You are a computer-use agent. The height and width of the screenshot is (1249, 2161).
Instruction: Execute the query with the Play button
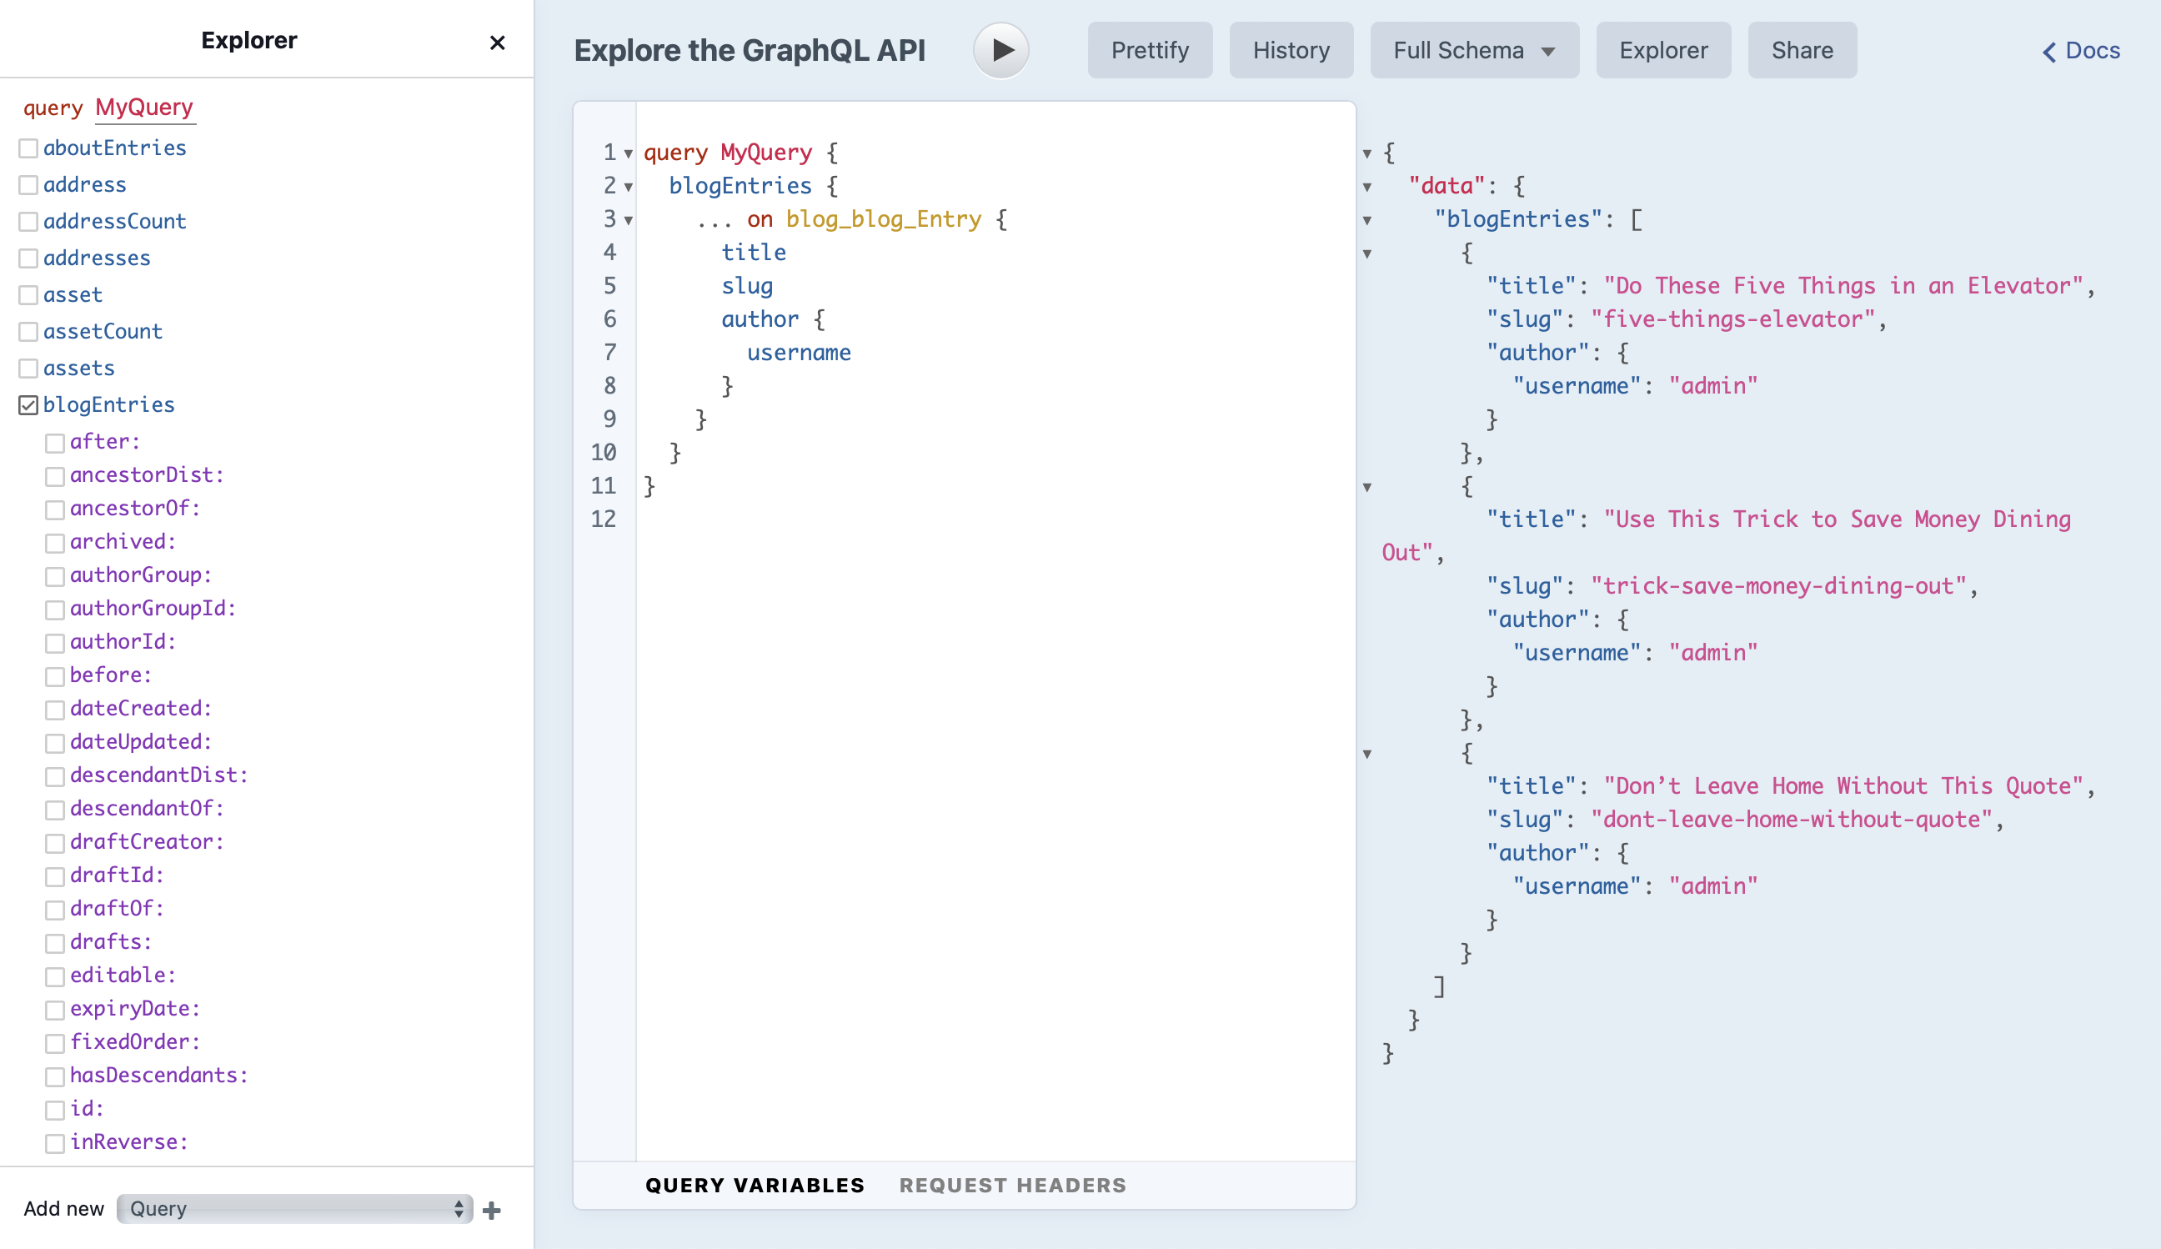(1000, 50)
